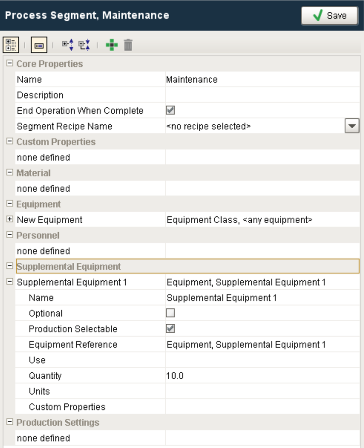
Task: Toggle the Production Selectable checkbox
Action: tap(171, 329)
